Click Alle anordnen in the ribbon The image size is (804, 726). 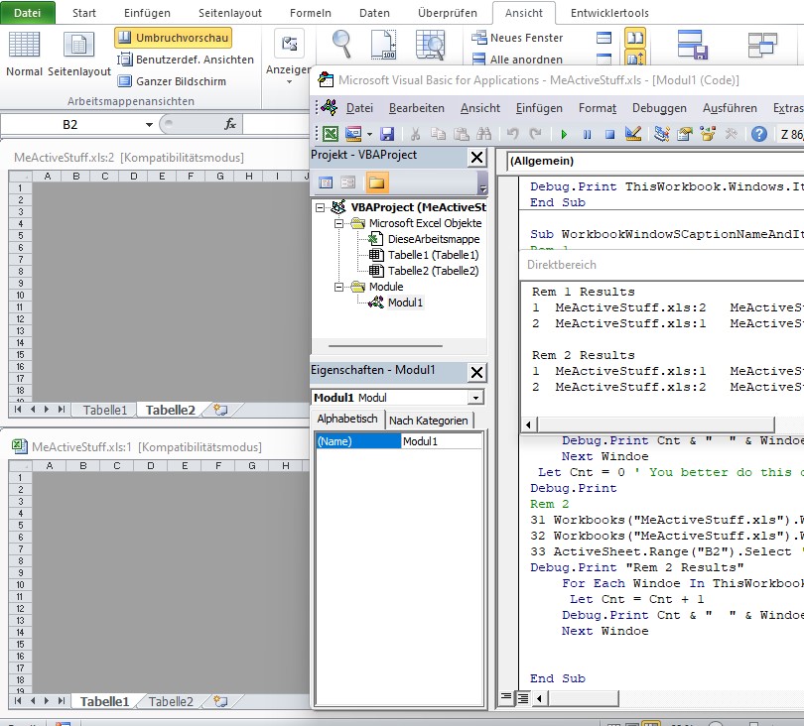517,60
